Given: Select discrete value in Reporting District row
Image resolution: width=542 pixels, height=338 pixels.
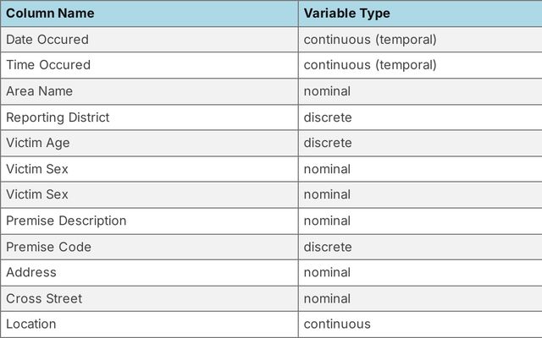Looking at the screenshot, I should (328, 117).
